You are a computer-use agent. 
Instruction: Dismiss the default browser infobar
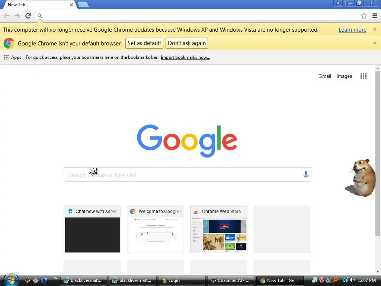tap(374, 43)
